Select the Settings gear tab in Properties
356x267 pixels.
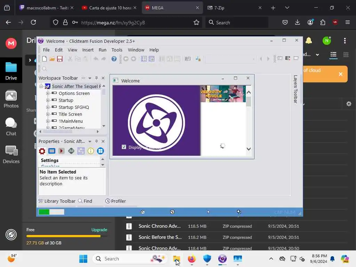click(42, 151)
